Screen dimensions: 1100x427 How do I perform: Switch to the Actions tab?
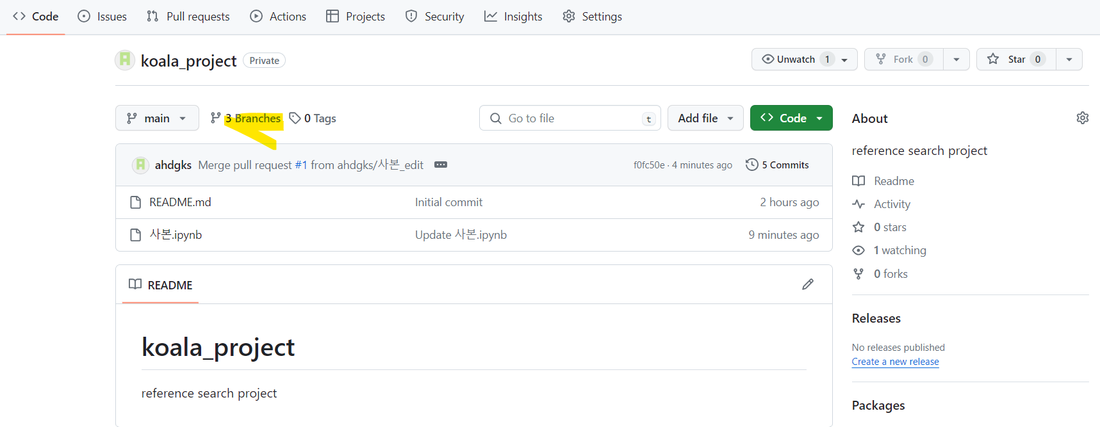(x=278, y=17)
